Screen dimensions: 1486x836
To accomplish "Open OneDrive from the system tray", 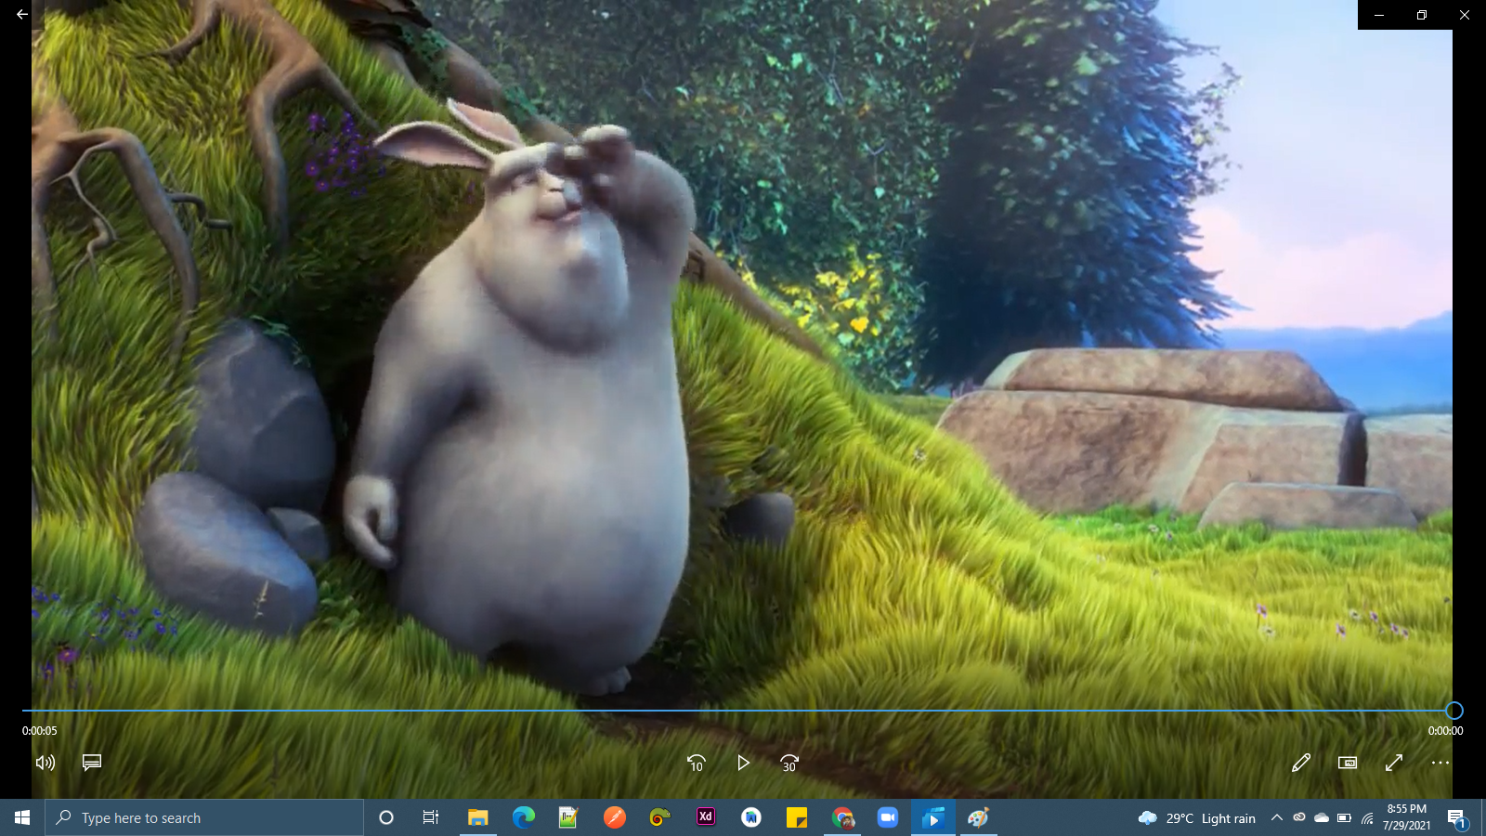I will click(x=1322, y=818).
